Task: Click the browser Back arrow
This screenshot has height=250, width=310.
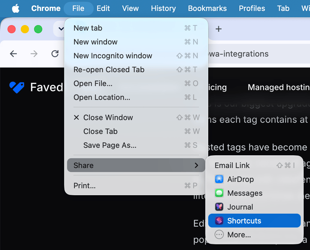Action: 13,54
